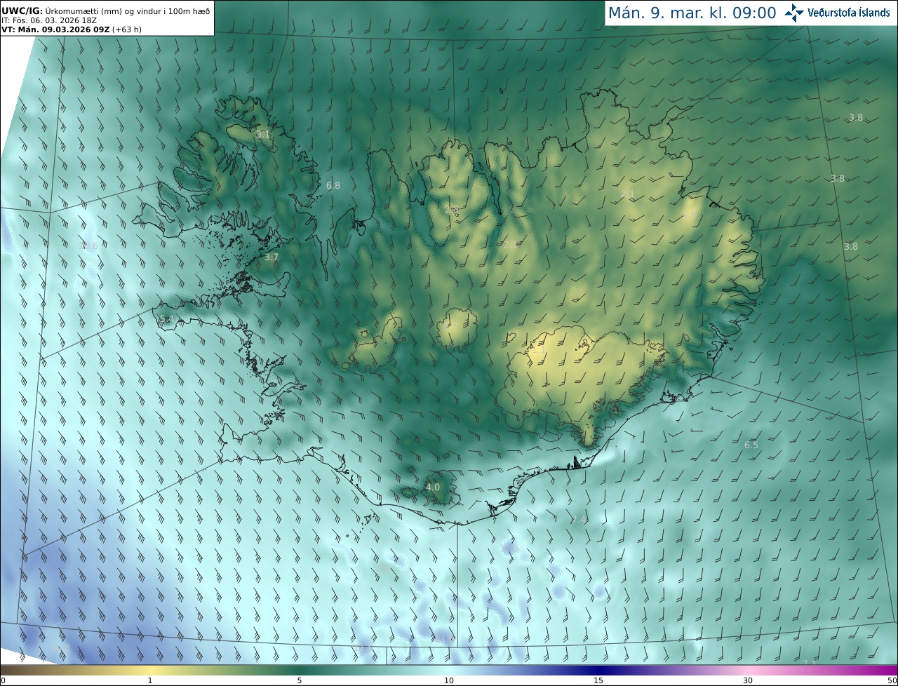Screen dimensions: 898x686
Task: Click the 6.8 value label on the map
Action: [333, 186]
